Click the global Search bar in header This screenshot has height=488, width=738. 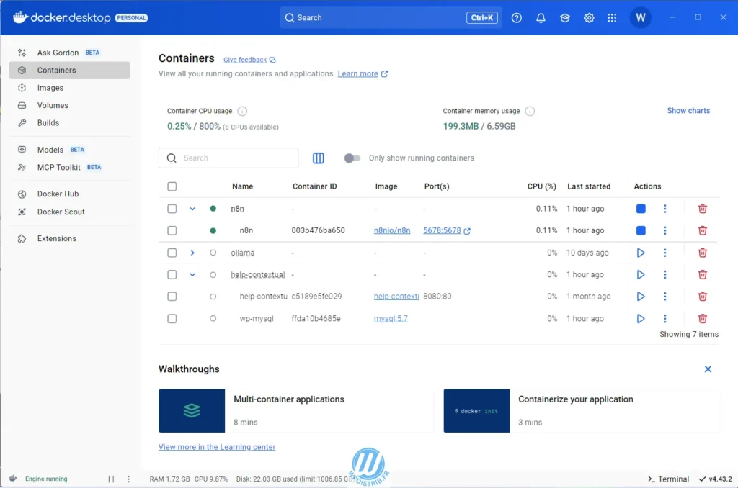[x=390, y=18]
